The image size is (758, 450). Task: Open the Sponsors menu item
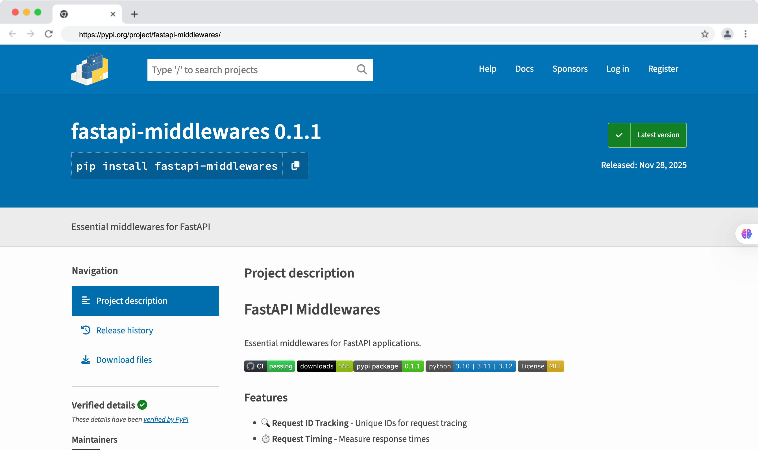570,69
